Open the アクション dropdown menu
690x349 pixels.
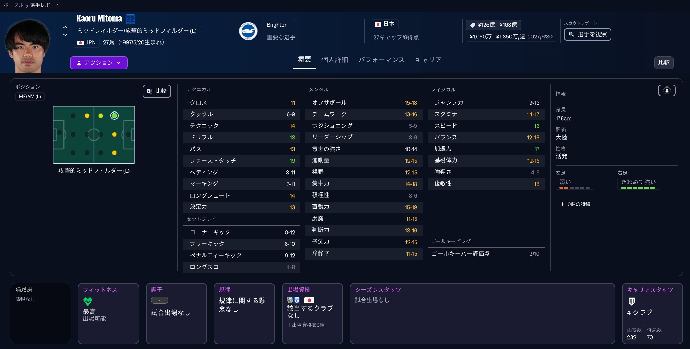click(99, 63)
